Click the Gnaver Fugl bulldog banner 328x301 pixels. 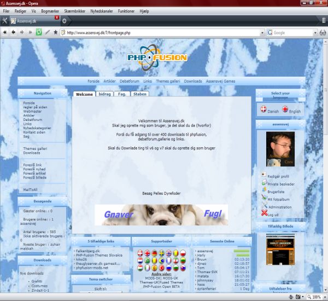[161, 215]
